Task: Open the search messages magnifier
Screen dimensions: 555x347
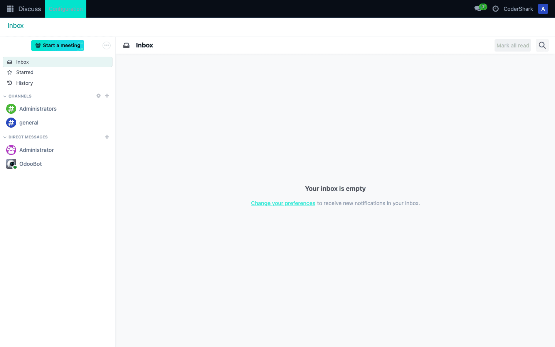Action: point(542,45)
